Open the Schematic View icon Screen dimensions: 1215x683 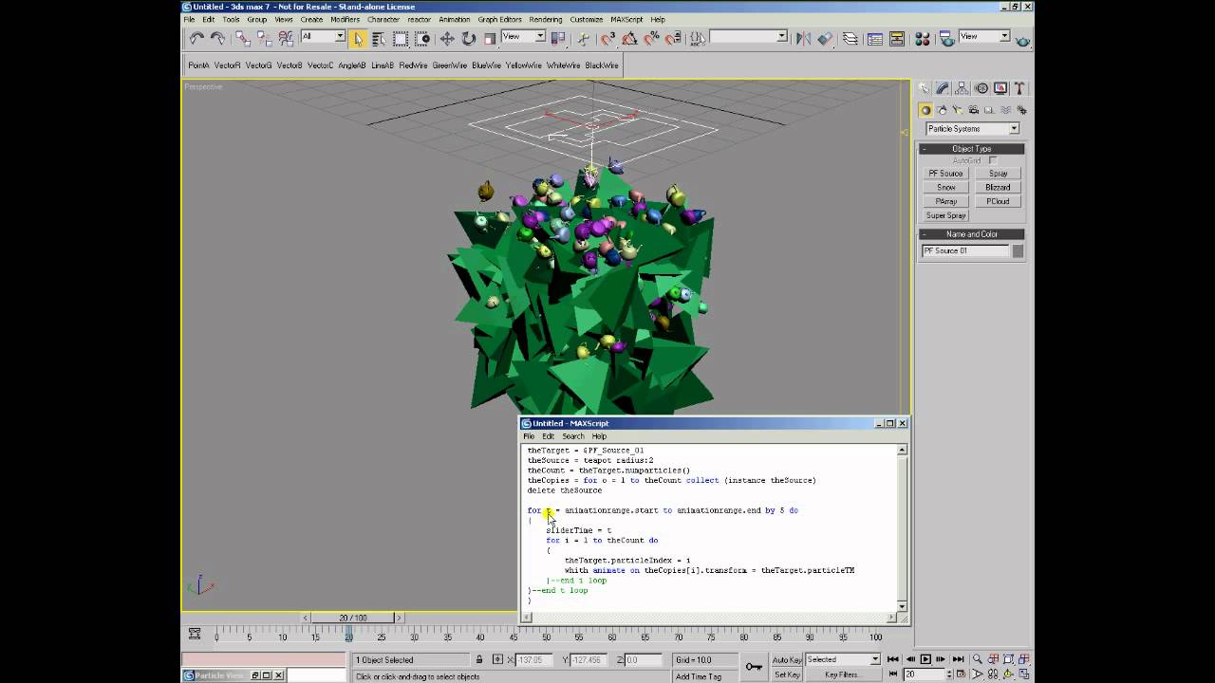897,39
